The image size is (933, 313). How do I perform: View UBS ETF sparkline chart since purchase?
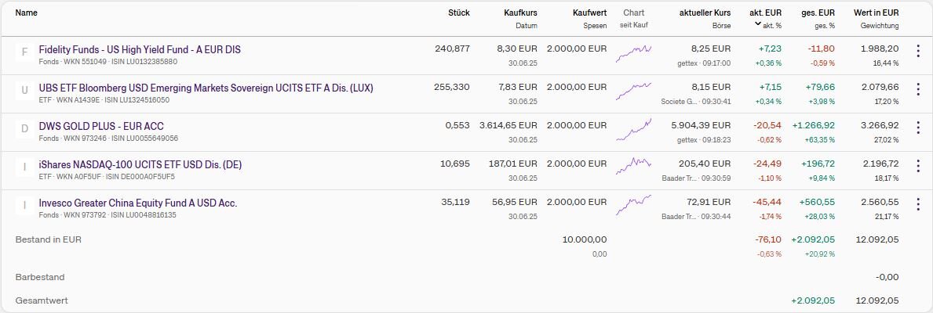coord(634,90)
